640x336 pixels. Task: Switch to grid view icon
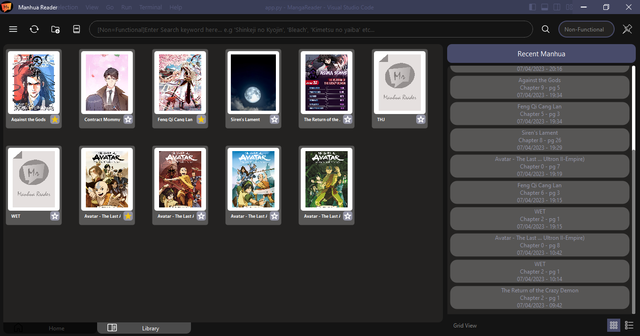click(614, 325)
